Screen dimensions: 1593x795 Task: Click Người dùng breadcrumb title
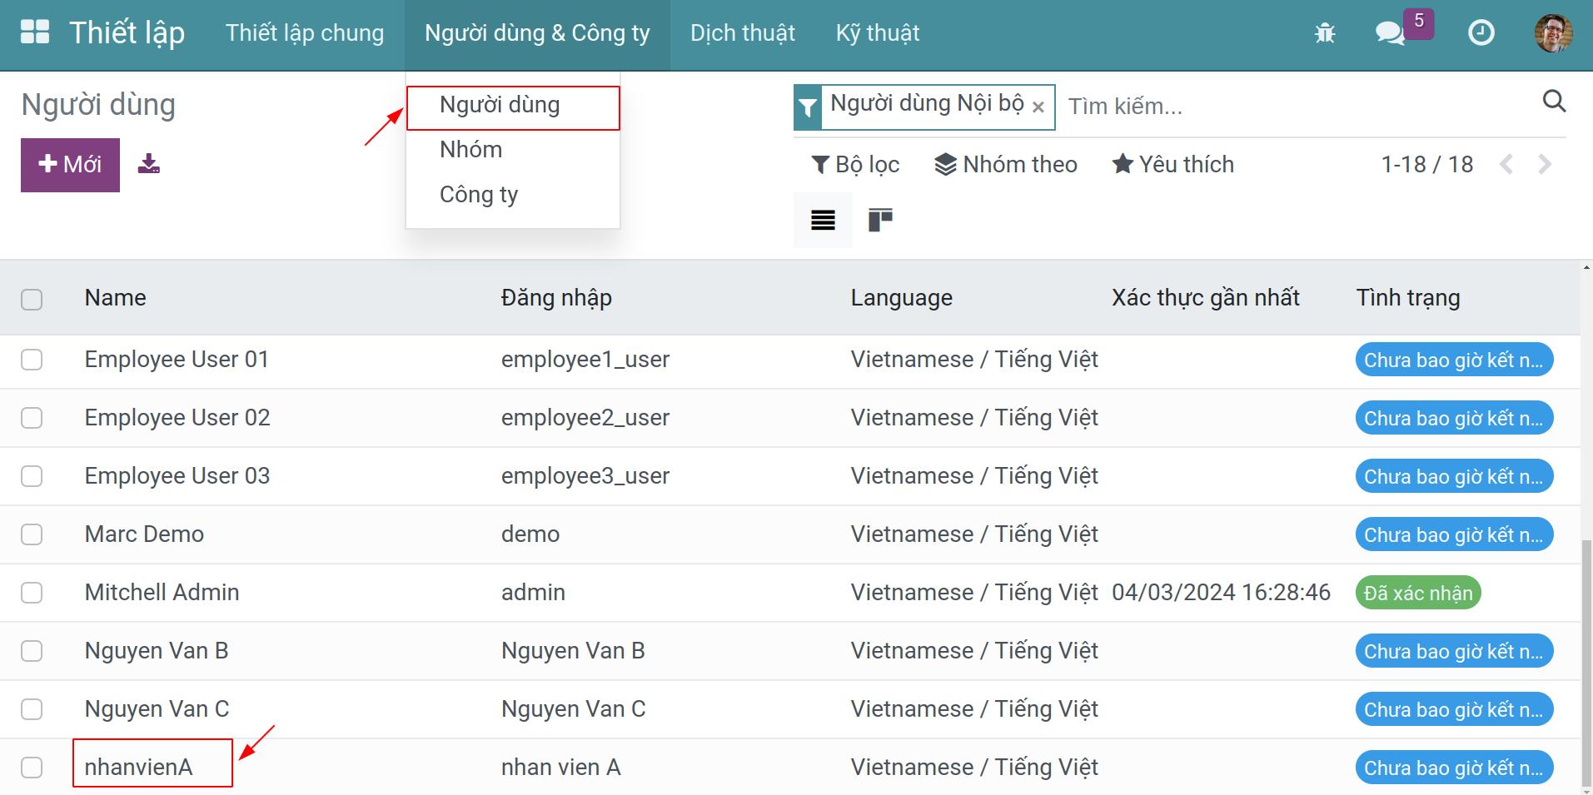(x=98, y=106)
